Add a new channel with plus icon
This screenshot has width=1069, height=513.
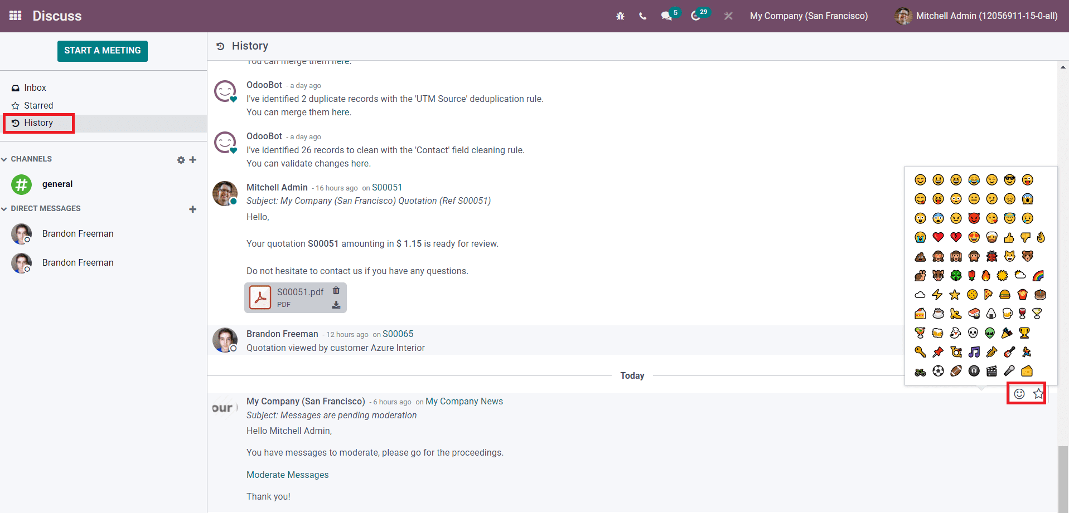(x=193, y=160)
